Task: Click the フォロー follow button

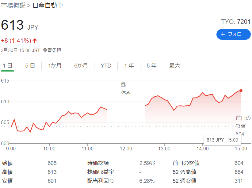Action: (x=233, y=34)
